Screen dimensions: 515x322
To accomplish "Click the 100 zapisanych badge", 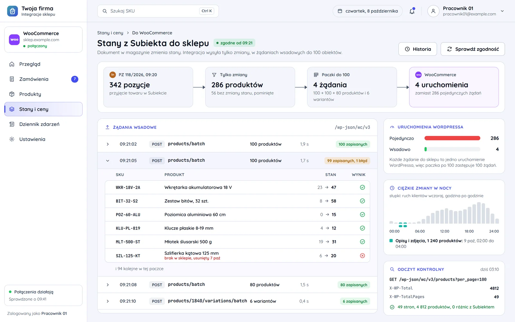I will point(353,144).
